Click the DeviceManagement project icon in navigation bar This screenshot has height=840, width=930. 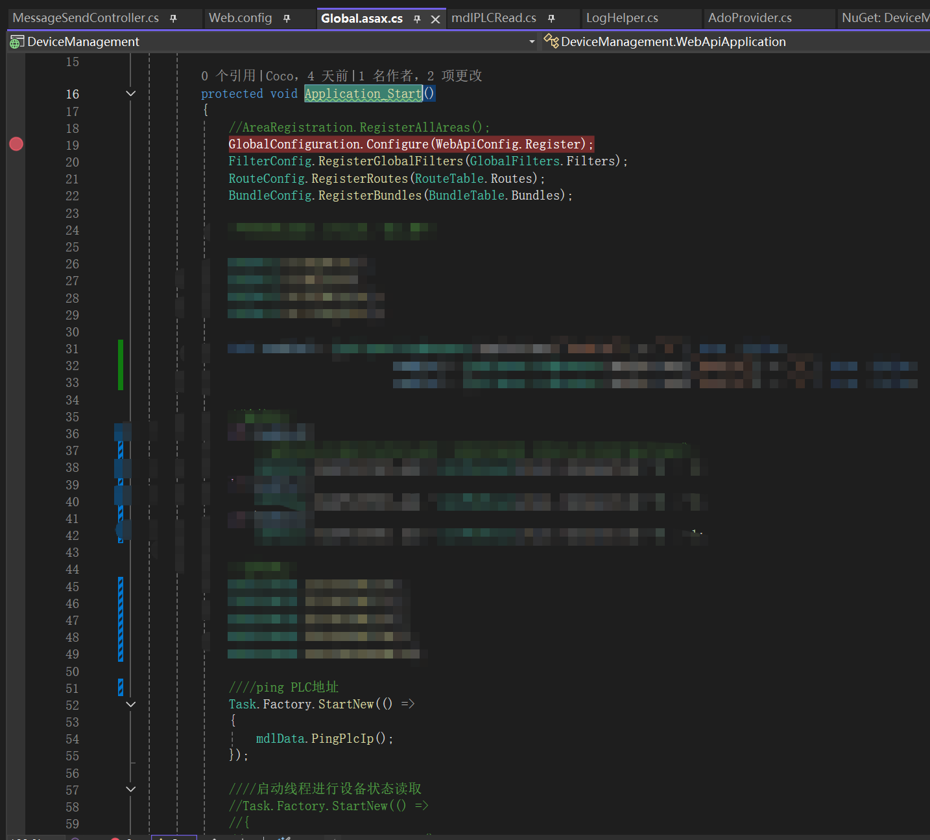click(17, 42)
